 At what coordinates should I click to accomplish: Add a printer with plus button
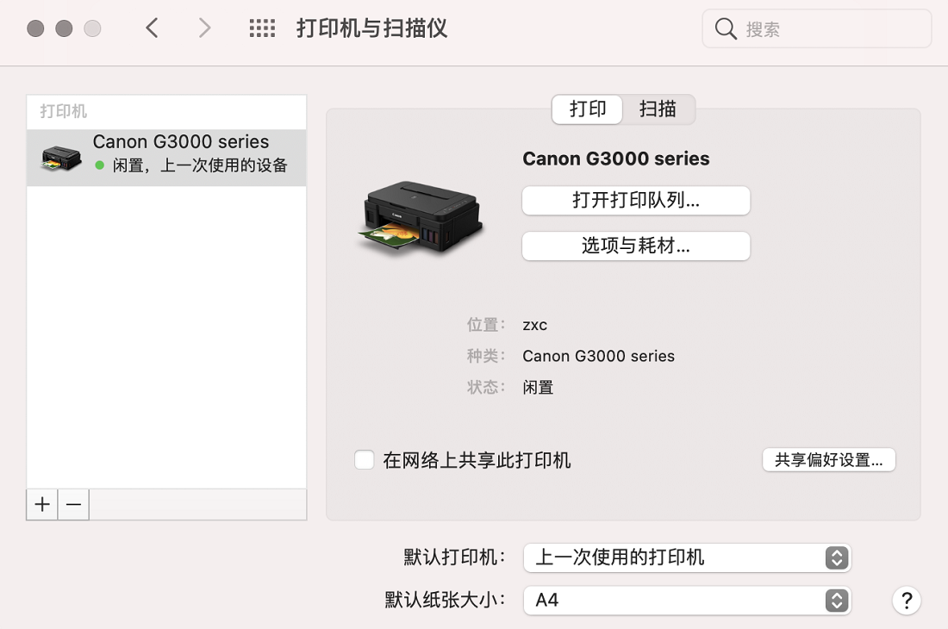pos(42,504)
